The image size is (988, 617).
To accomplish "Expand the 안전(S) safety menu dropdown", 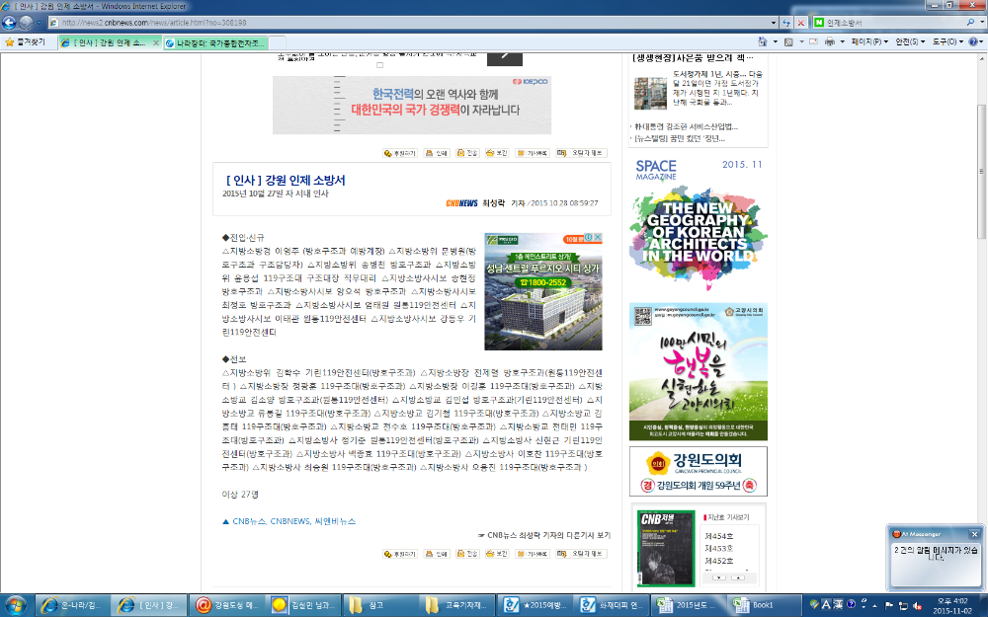I will click(907, 42).
